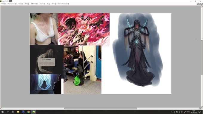Minimize the SAI application window

[191, 1]
